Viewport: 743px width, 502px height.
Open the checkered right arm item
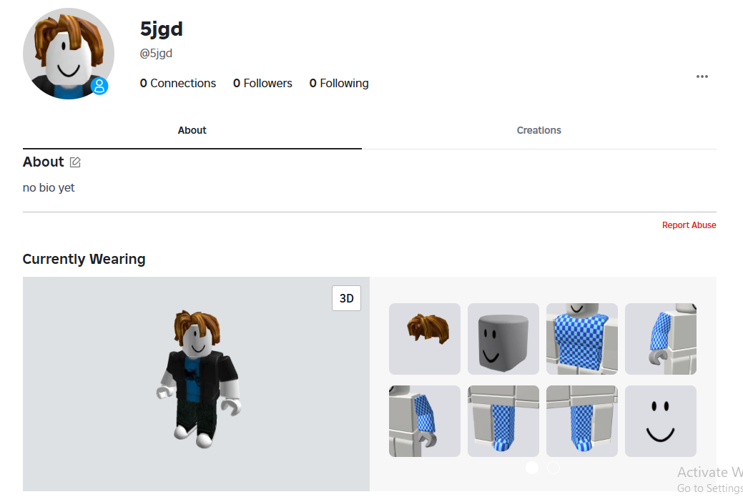point(661,339)
